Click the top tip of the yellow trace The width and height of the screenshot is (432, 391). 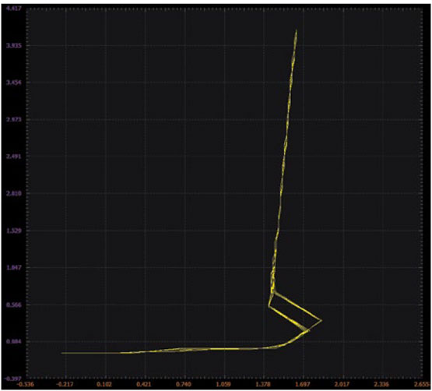coord(297,30)
